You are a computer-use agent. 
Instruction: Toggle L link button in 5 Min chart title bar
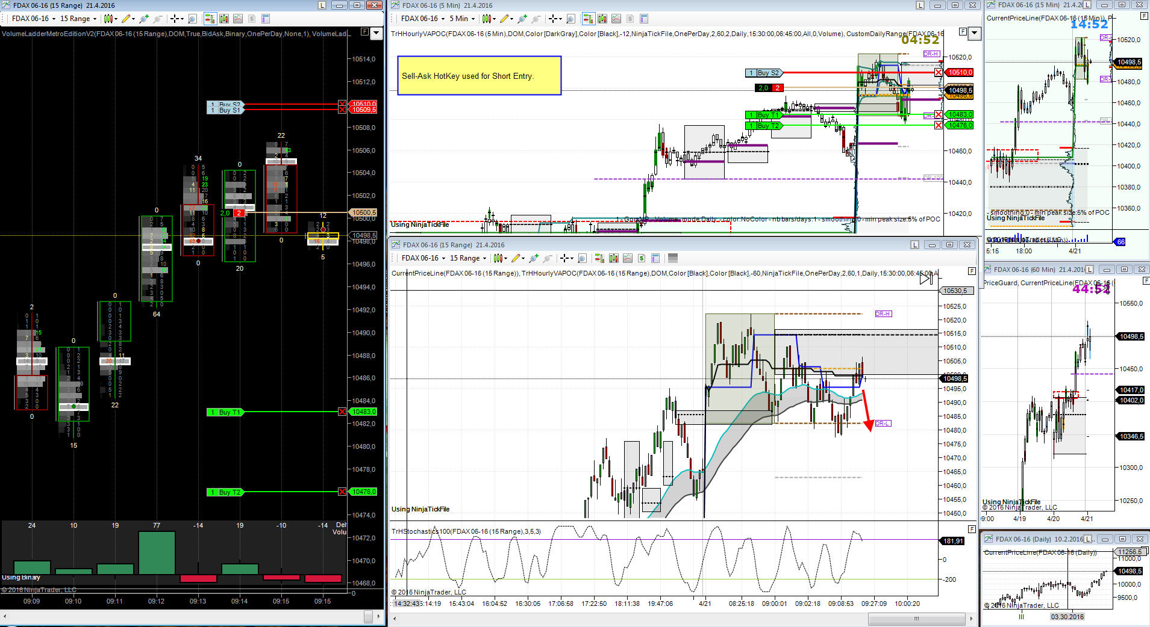pos(920,5)
